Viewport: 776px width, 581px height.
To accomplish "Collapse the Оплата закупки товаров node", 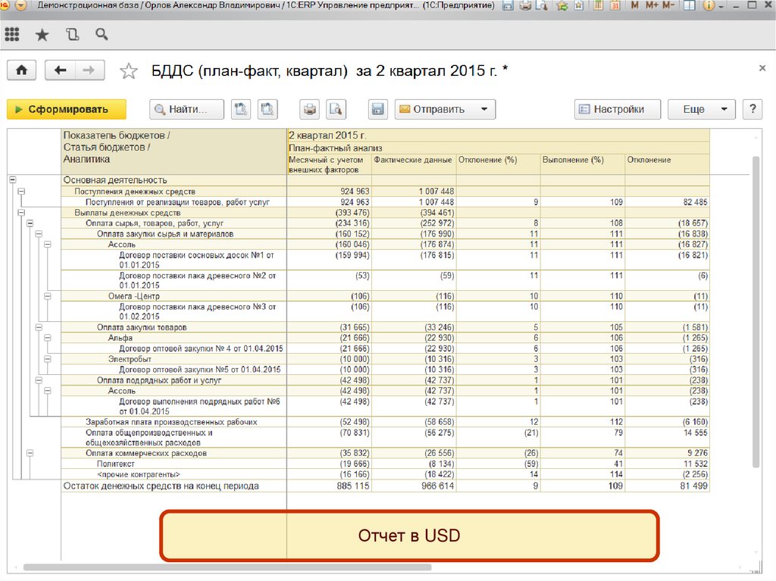I will 39,327.
